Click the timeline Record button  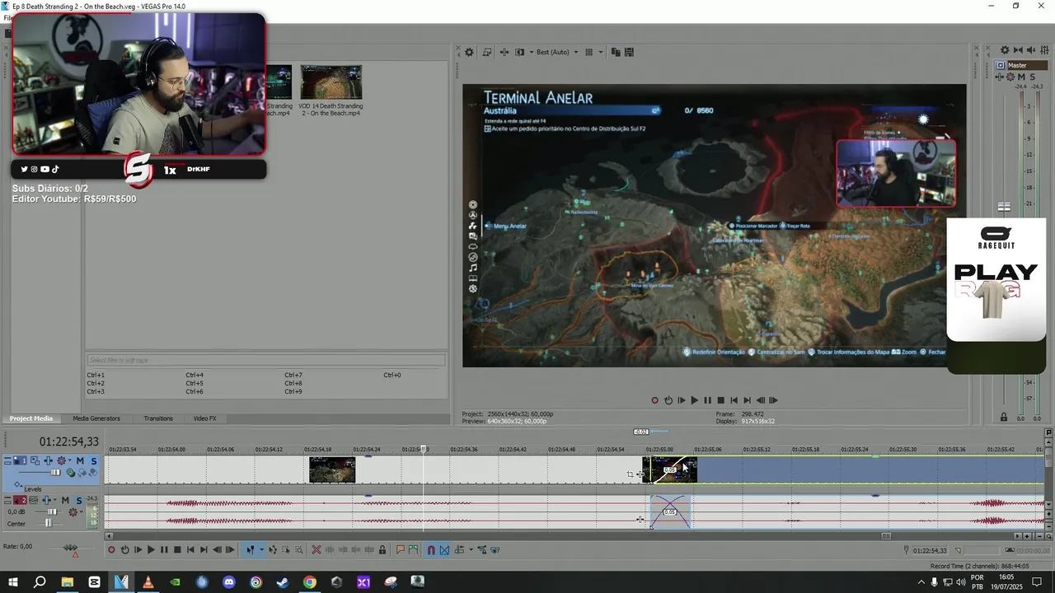[111, 549]
